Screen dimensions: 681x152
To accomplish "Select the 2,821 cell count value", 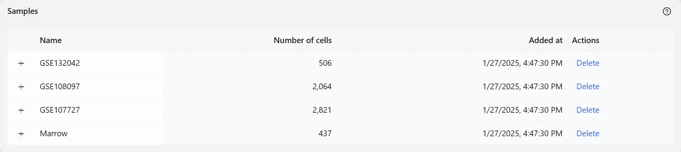I will (322, 110).
